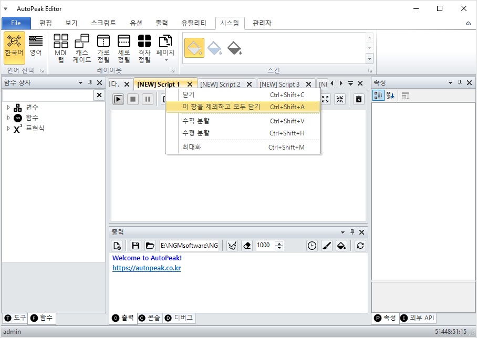Open the 편집 ribbon tab

click(46, 23)
